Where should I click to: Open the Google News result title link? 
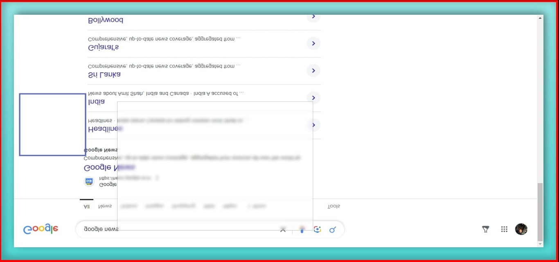click(109, 168)
